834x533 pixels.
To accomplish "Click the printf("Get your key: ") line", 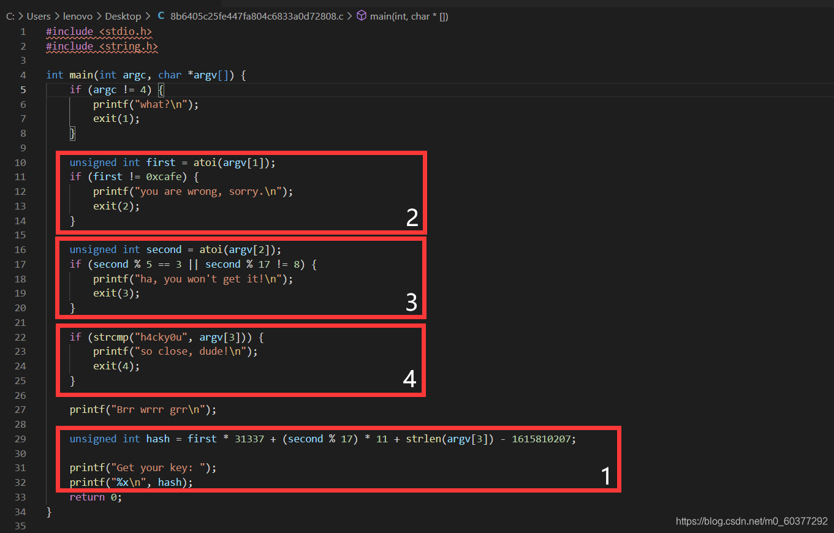I will click(x=143, y=467).
